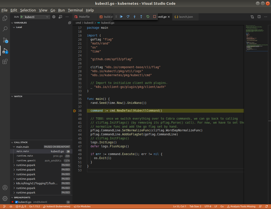This screenshot has width=271, height=209.
Task: Stop the debug session
Action: coord(154,17)
